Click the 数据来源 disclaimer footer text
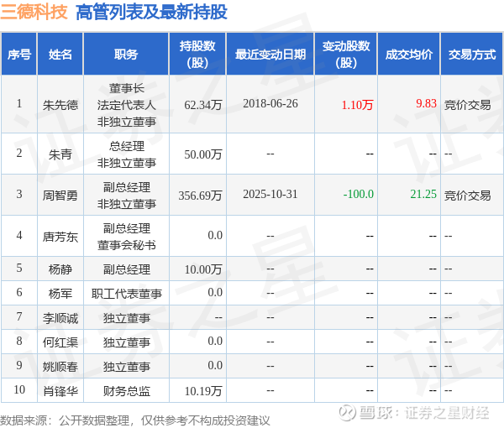 (x=135, y=420)
